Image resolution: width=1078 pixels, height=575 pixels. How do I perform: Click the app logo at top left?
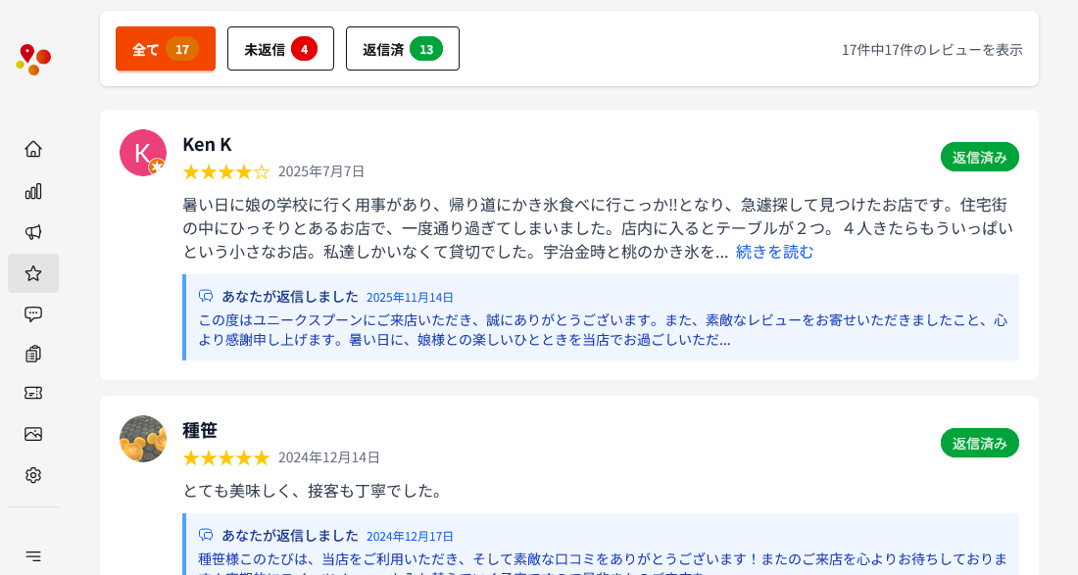coord(33,60)
